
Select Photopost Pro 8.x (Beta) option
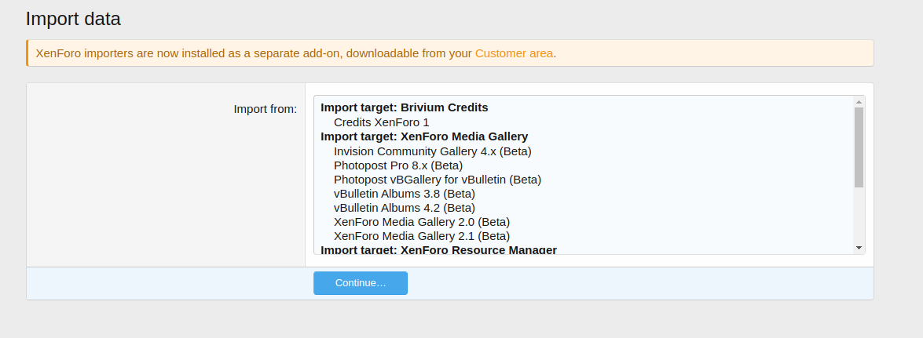coord(397,165)
